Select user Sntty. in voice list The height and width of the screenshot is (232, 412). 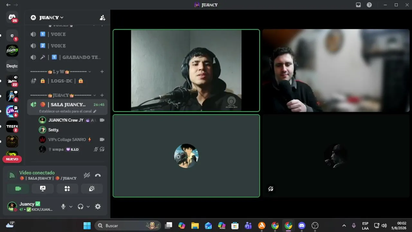pyautogui.click(x=71, y=130)
